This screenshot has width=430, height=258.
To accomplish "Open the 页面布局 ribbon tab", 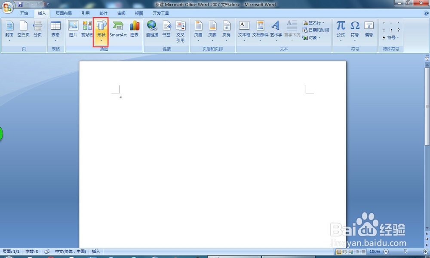I will [x=64, y=13].
